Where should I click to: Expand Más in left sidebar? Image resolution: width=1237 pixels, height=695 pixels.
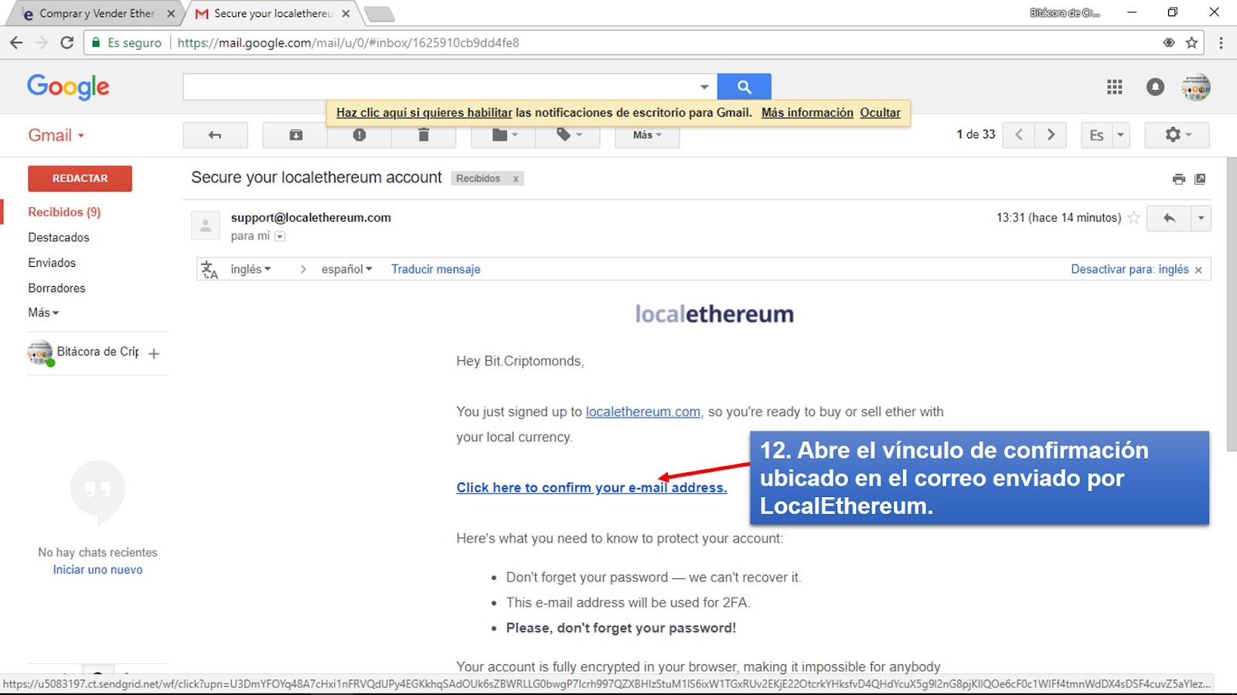(x=43, y=312)
